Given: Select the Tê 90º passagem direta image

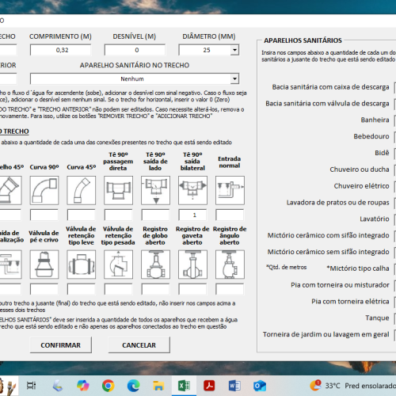Looking at the screenshot, I should [118, 190].
